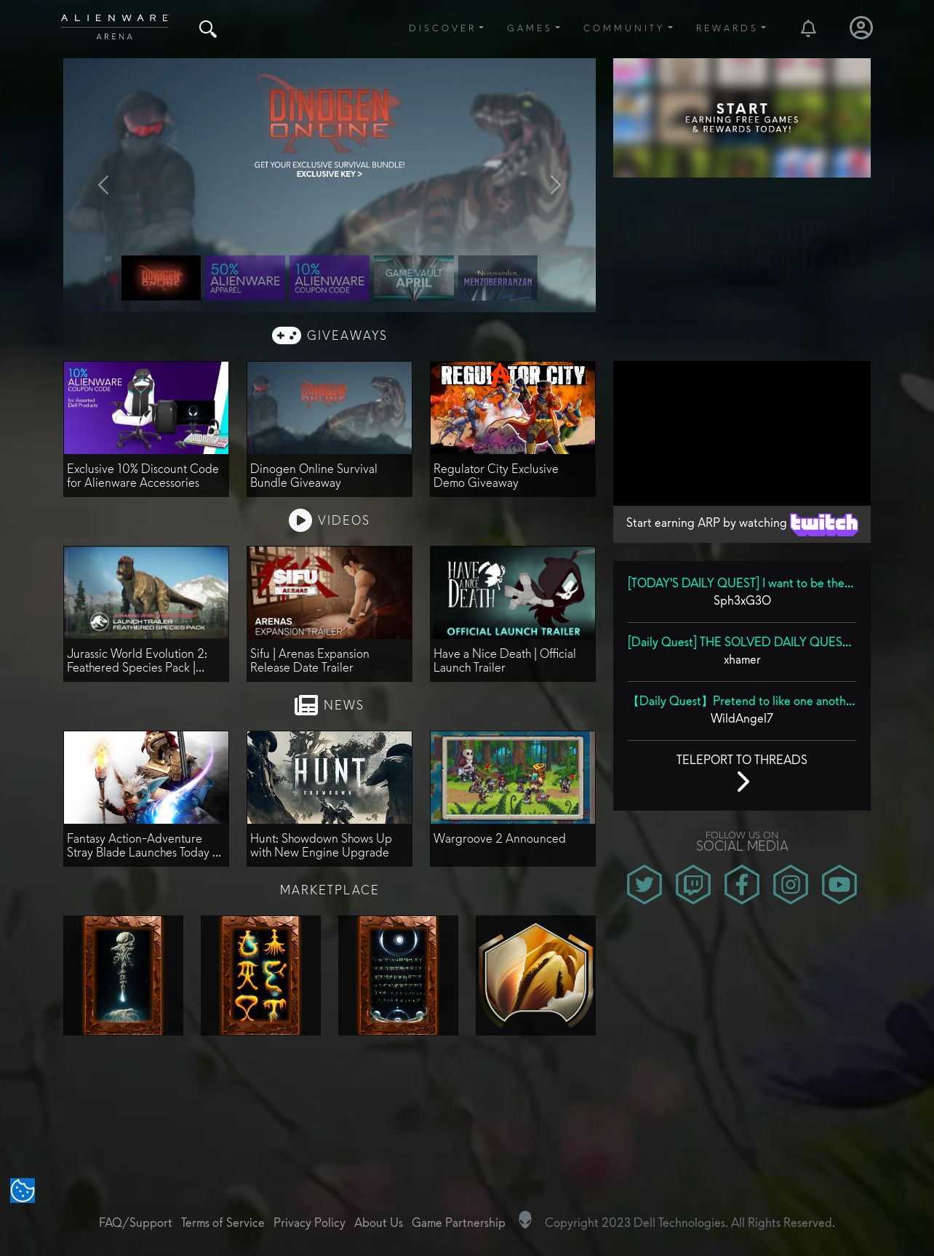Open Privacy Policy footer link
934x1256 pixels.
coord(309,1223)
